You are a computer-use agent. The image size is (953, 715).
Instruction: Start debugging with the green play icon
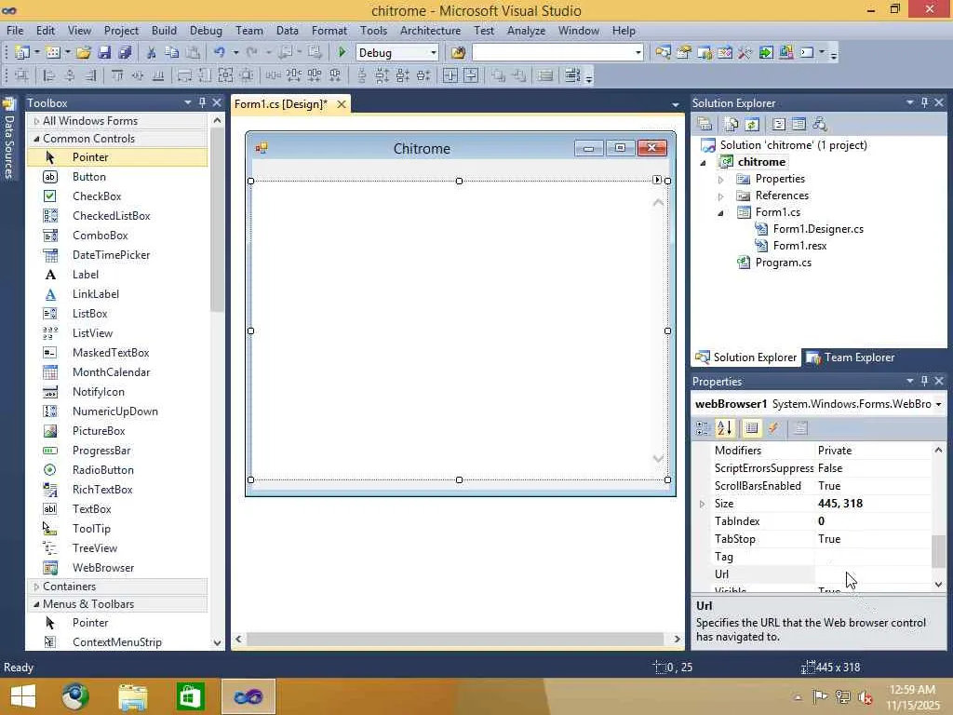[x=342, y=53]
